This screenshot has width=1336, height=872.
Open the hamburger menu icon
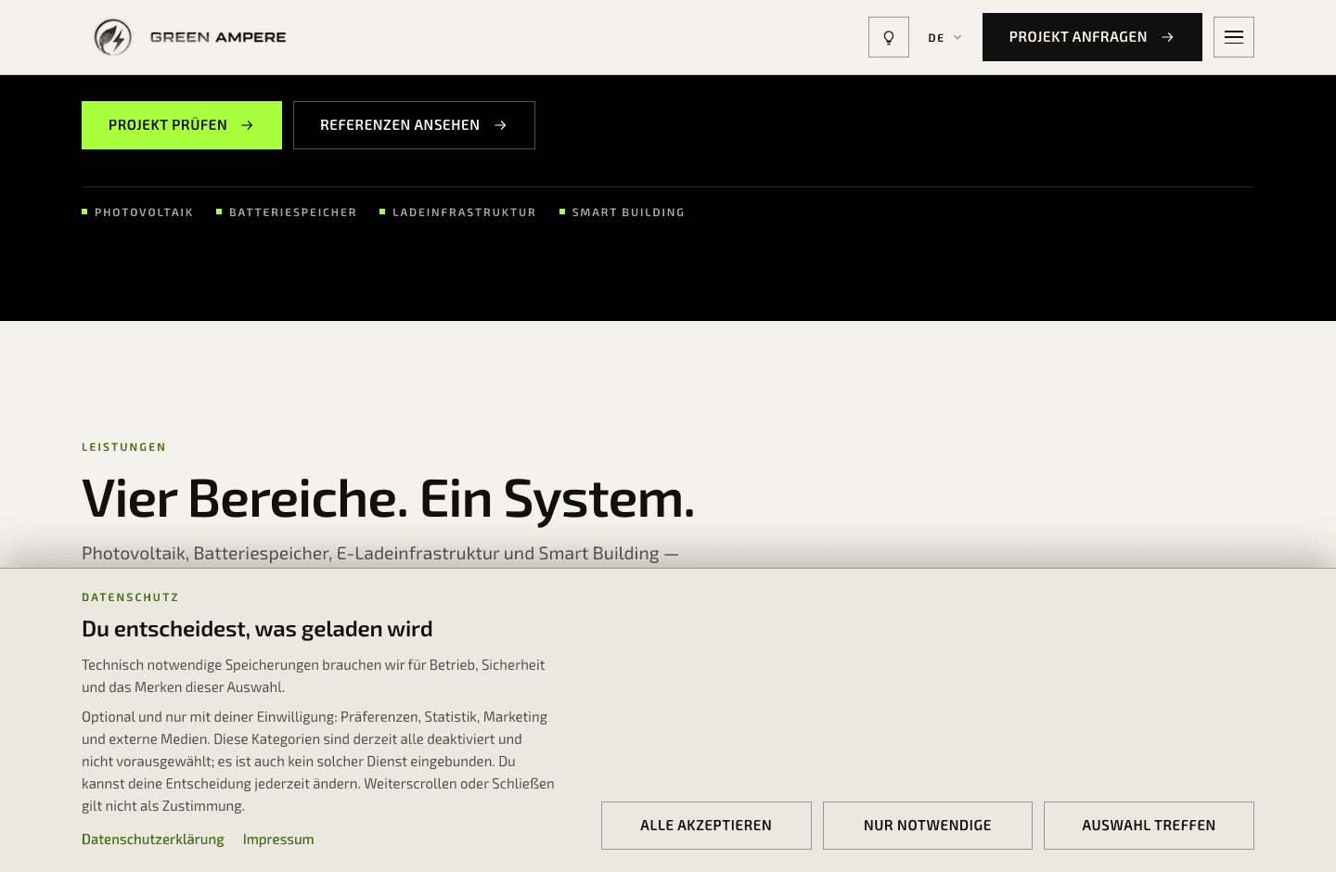tap(1234, 37)
